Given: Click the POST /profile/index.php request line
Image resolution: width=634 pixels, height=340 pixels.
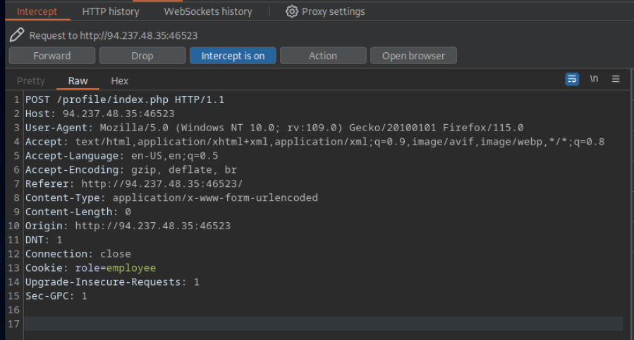Looking at the screenshot, I should (125, 99).
